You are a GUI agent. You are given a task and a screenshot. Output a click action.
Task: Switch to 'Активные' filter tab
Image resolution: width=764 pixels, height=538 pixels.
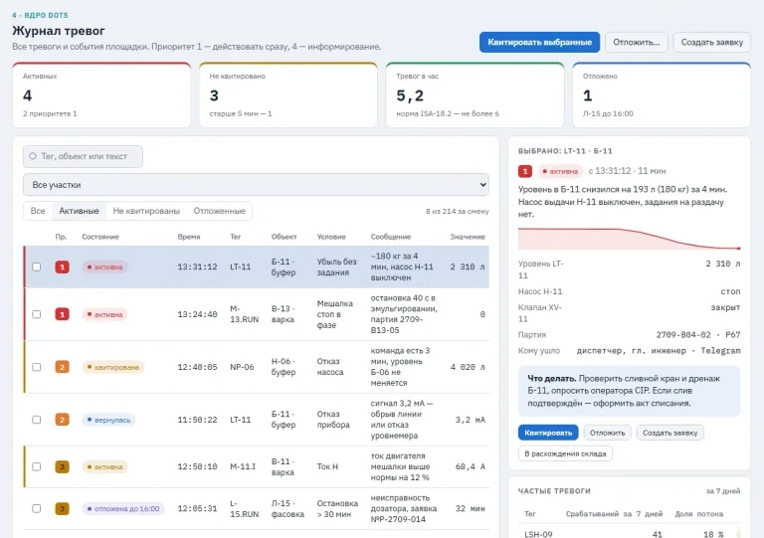click(79, 211)
